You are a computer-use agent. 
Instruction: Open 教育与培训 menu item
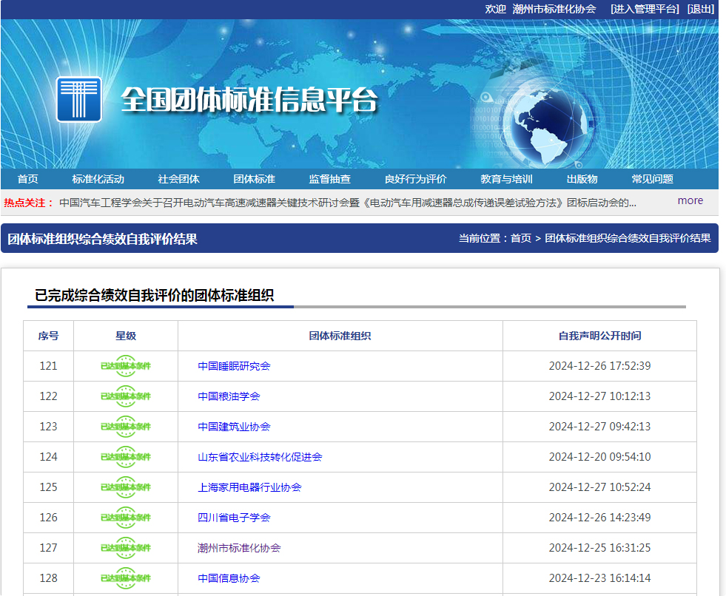point(506,179)
